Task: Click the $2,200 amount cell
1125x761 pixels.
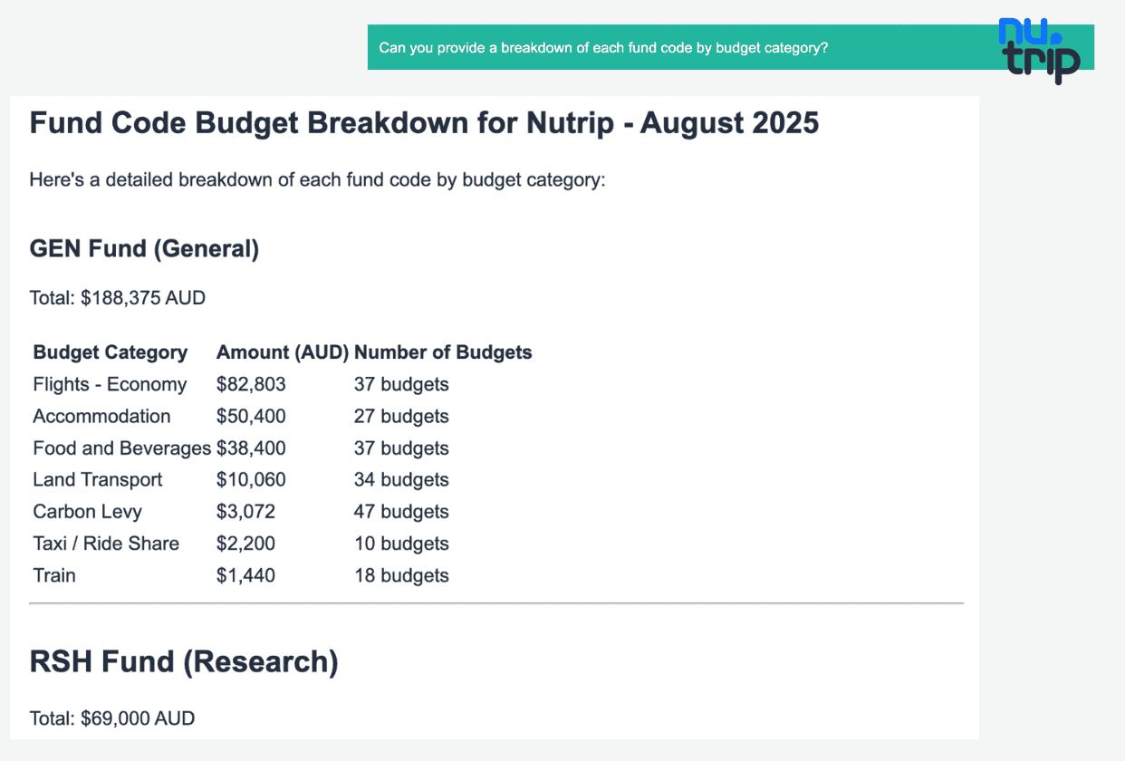Action: 245,543
